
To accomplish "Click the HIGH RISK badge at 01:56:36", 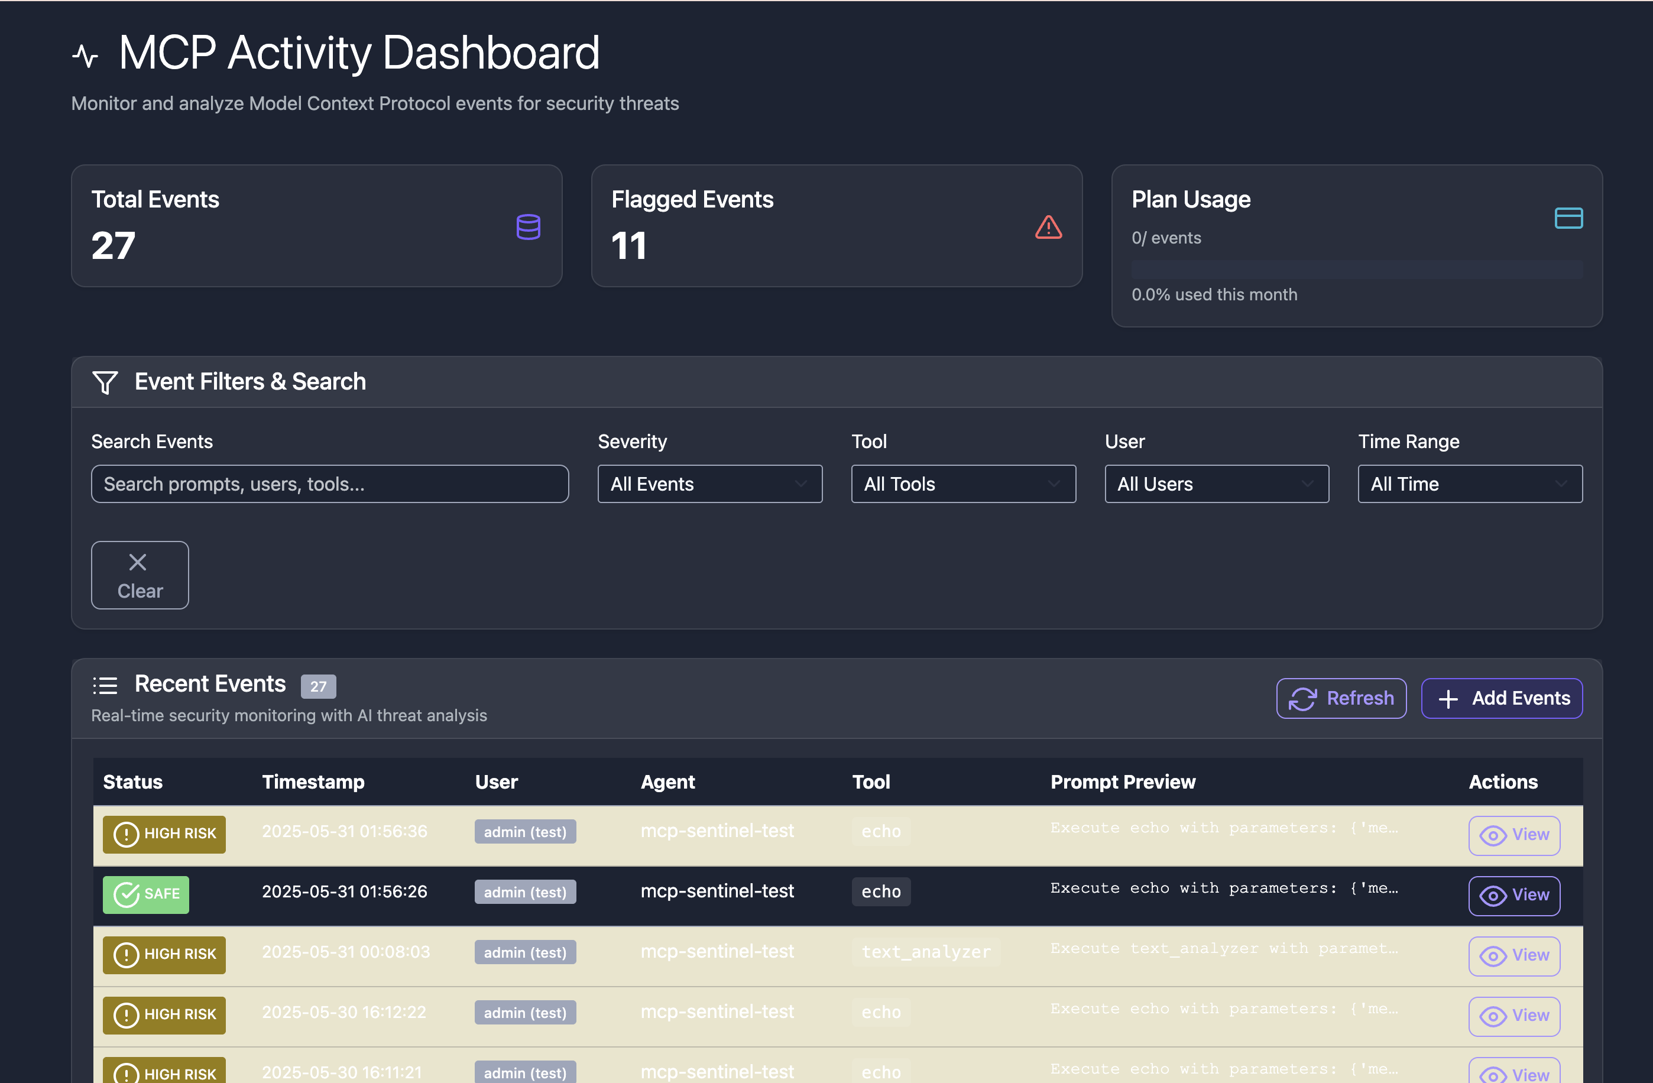I will (x=164, y=834).
